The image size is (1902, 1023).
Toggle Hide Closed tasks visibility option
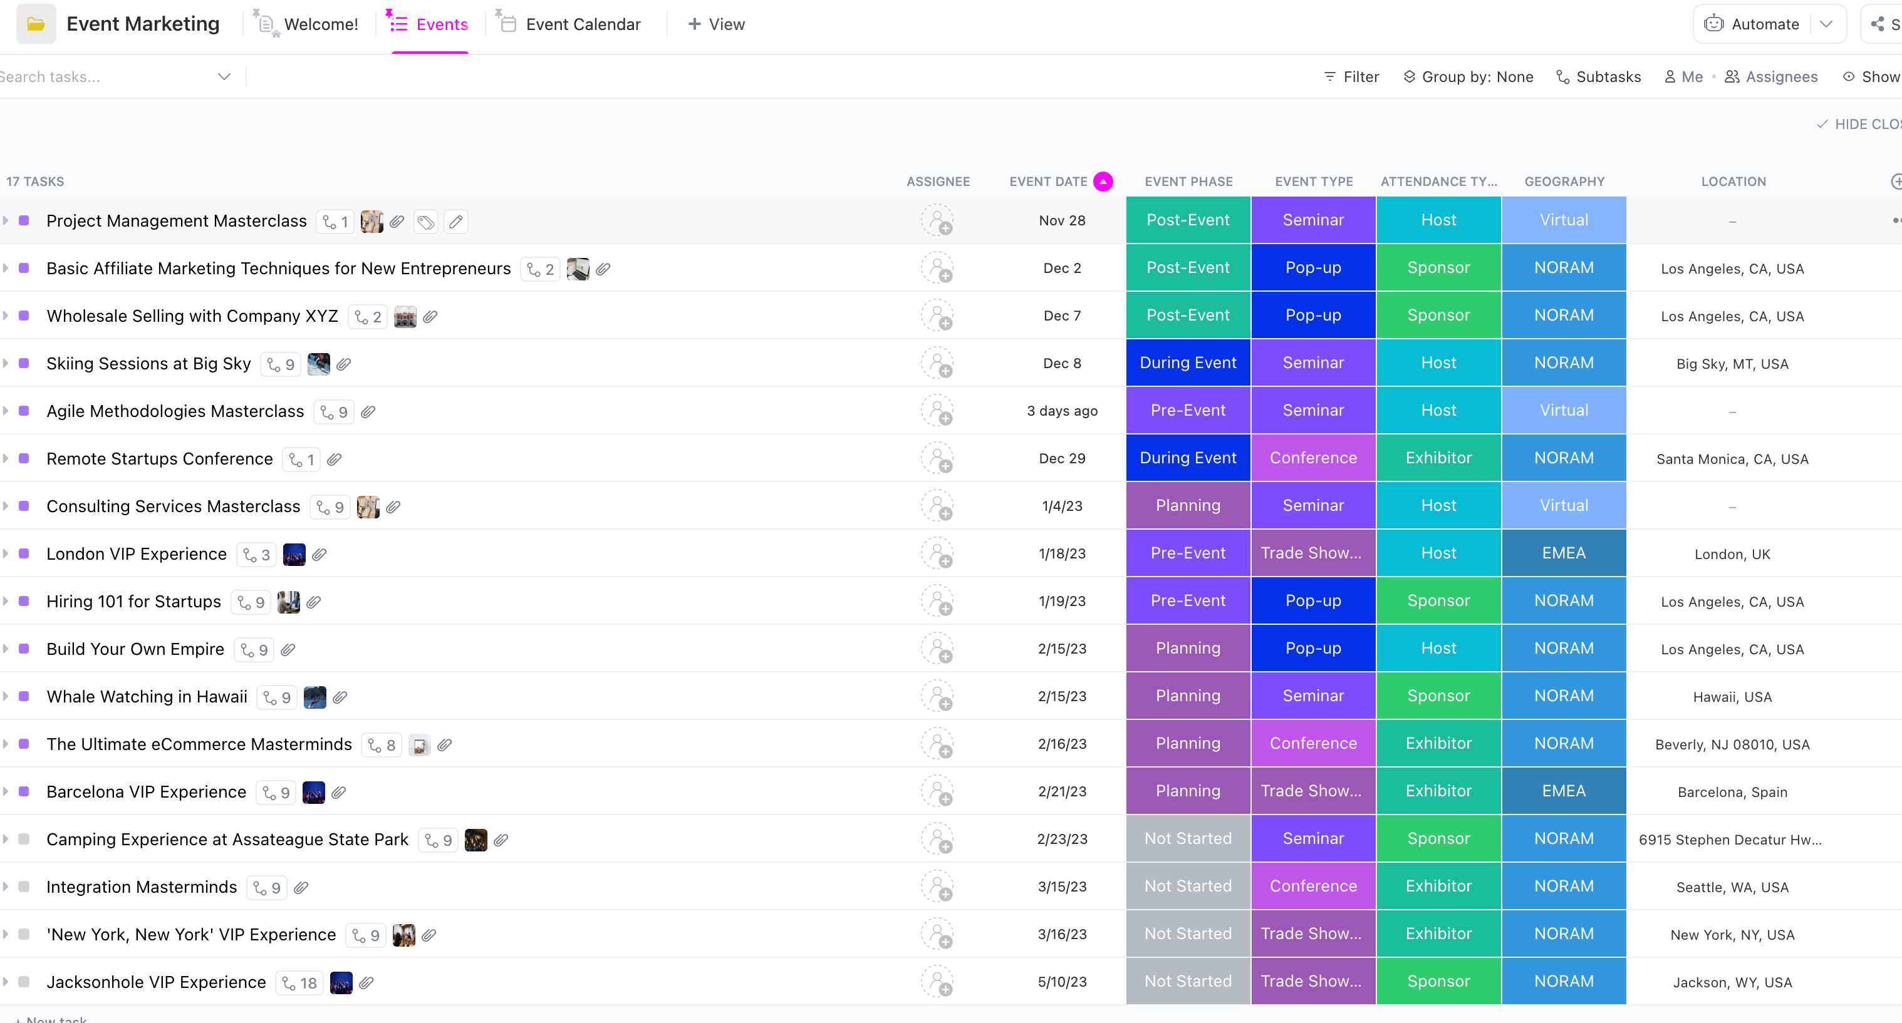[1861, 122]
